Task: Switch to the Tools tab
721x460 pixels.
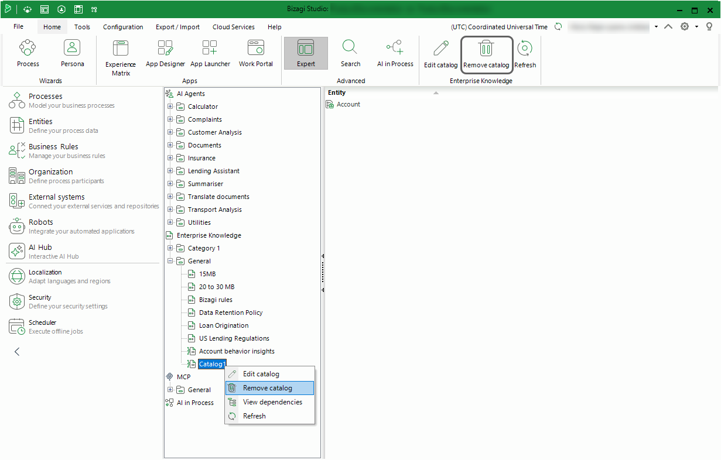Action: tap(83, 27)
